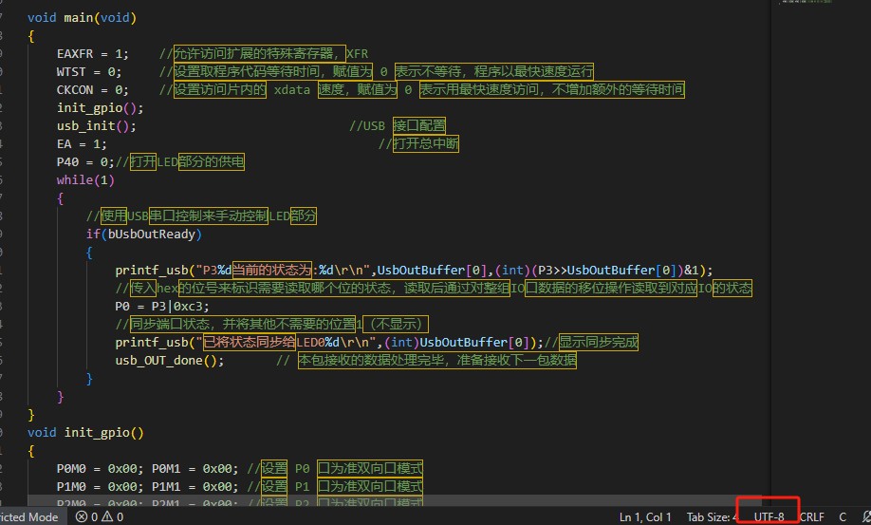Place cursor on 'void main(void)' line
The width and height of the screenshot is (871, 525).
coord(82,18)
